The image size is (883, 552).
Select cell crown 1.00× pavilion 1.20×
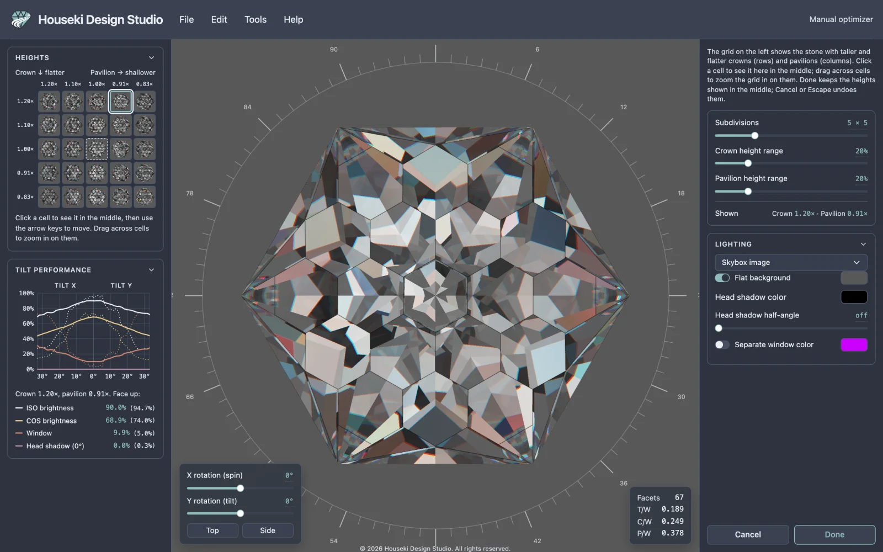tap(49, 149)
